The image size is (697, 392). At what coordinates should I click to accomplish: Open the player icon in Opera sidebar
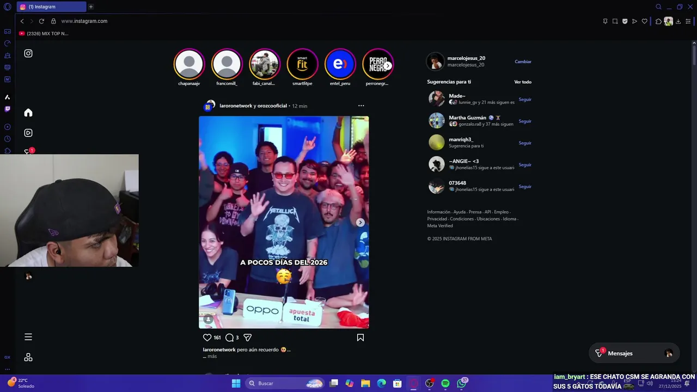click(7, 127)
